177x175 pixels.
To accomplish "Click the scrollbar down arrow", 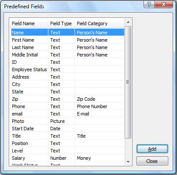I will click(x=128, y=162).
